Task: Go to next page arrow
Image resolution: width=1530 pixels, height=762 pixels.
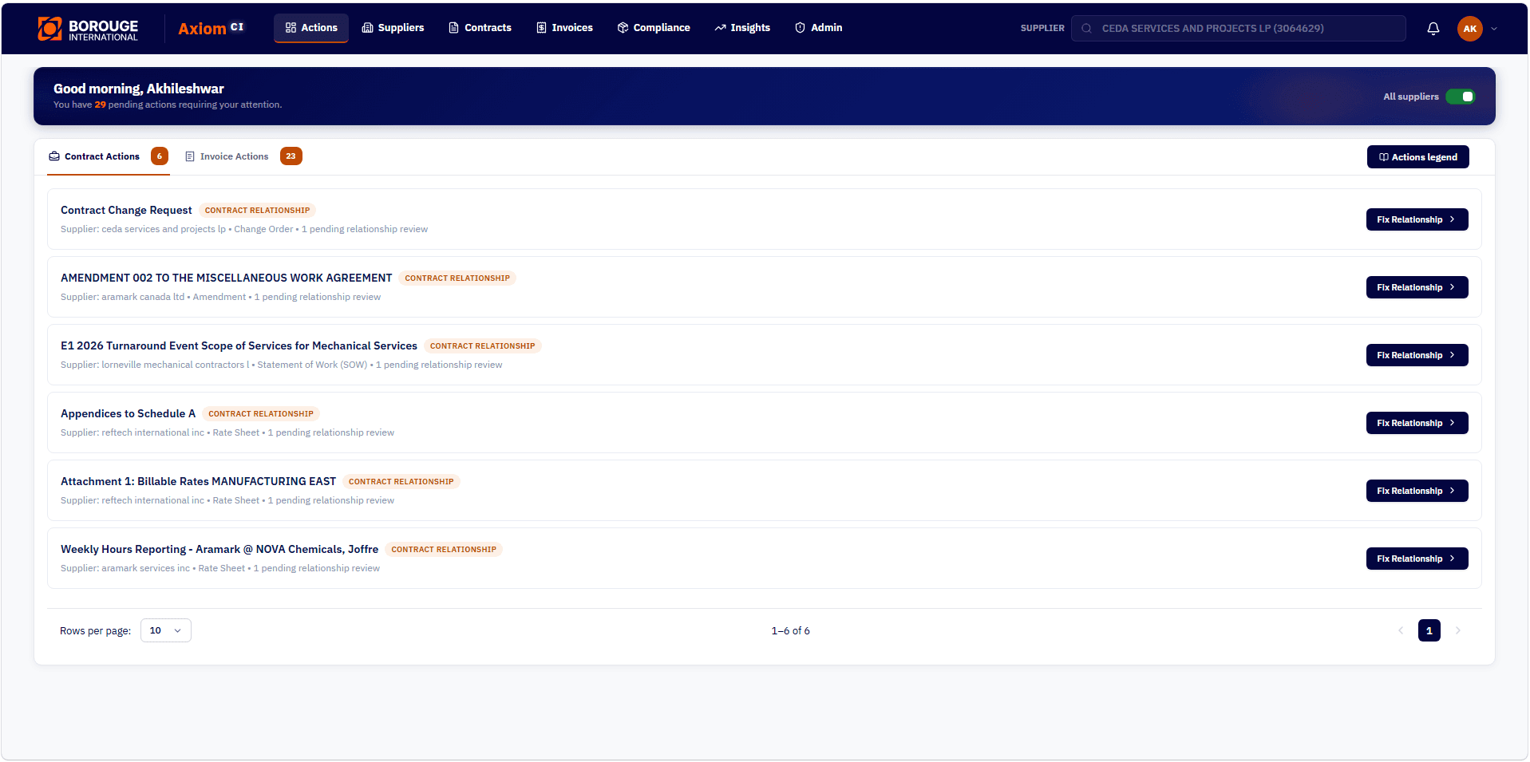Action: (1457, 630)
